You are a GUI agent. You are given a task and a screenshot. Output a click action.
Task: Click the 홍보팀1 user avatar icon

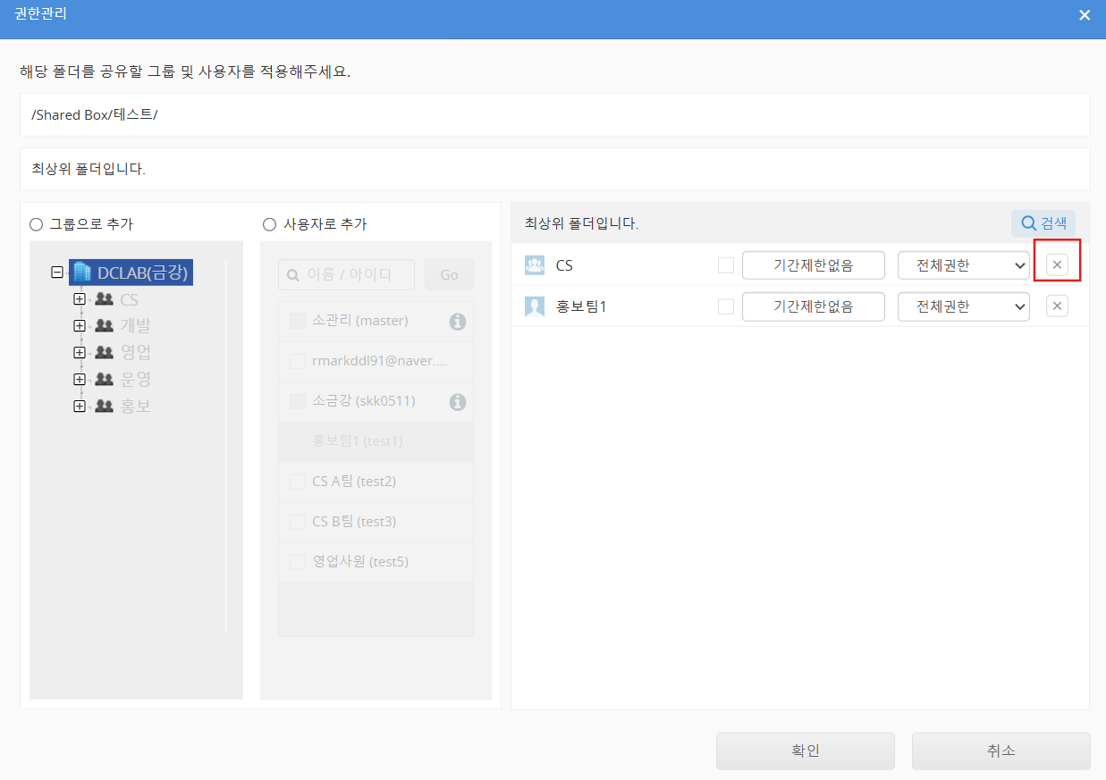click(535, 306)
